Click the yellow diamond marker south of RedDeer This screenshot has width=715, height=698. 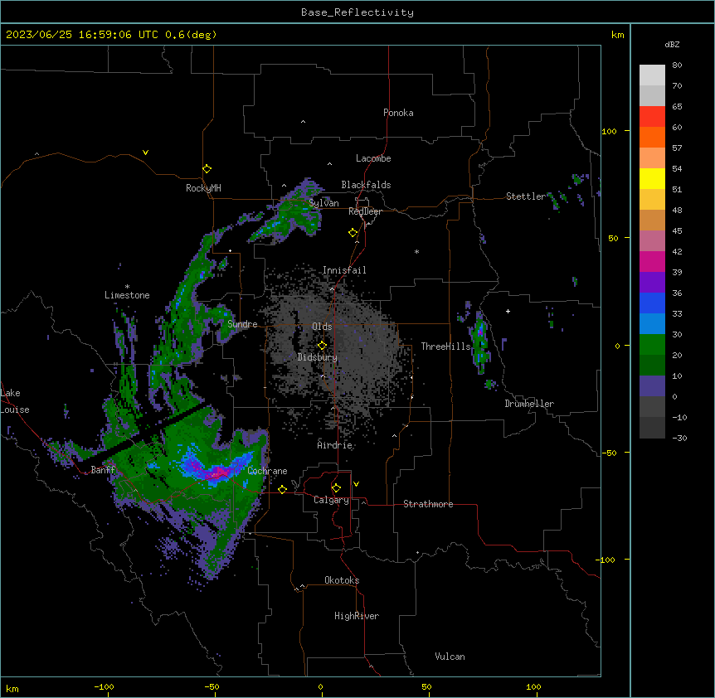tap(353, 233)
